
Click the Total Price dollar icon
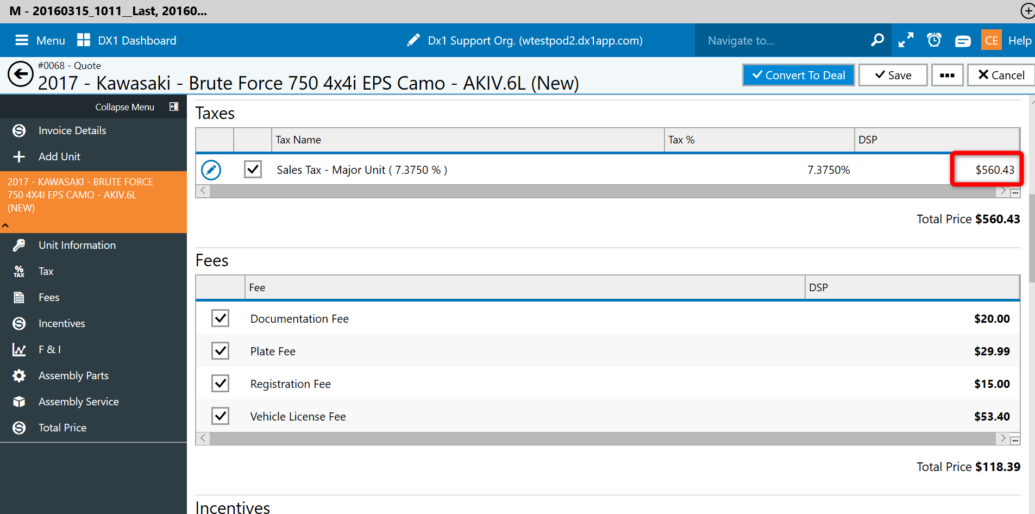coord(19,428)
